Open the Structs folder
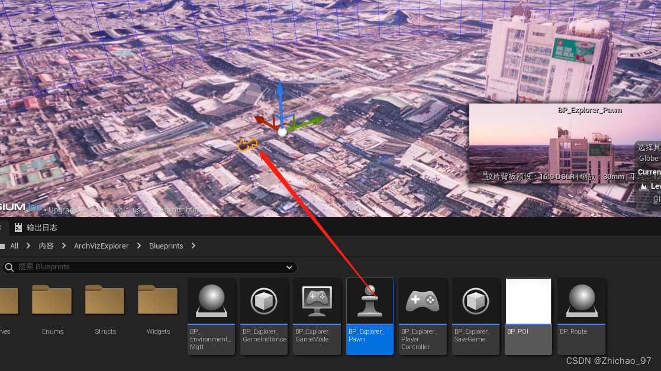The height and width of the screenshot is (371, 661). (x=105, y=300)
